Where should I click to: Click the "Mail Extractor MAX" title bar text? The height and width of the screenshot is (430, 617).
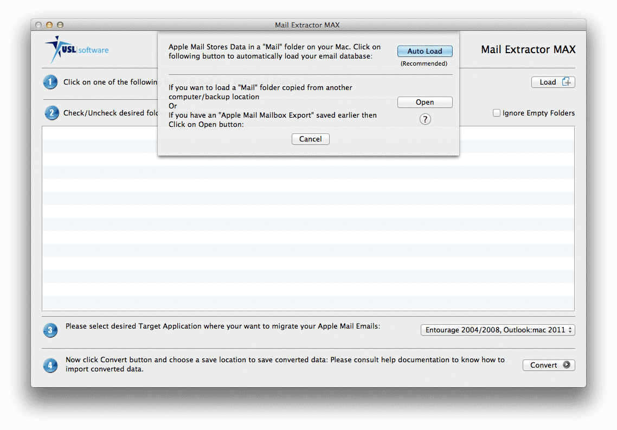tap(307, 25)
